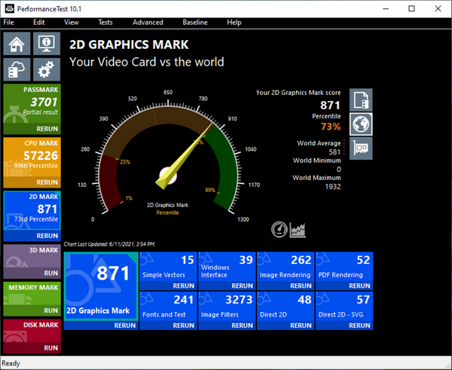This screenshot has height=370, width=452.
Task: Click the 73% percentile value
Action: 331,127
